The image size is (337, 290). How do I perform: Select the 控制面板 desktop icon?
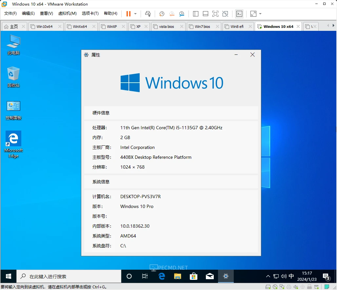click(x=13, y=110)
